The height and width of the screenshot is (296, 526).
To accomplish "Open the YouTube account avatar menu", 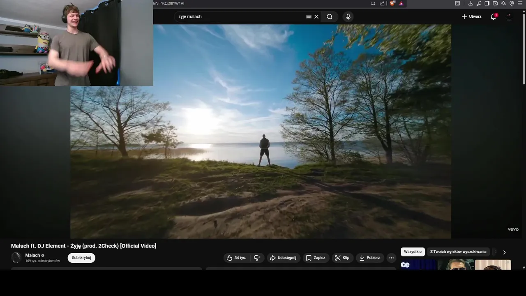I will pyautogui.click(x=509, y=17).
